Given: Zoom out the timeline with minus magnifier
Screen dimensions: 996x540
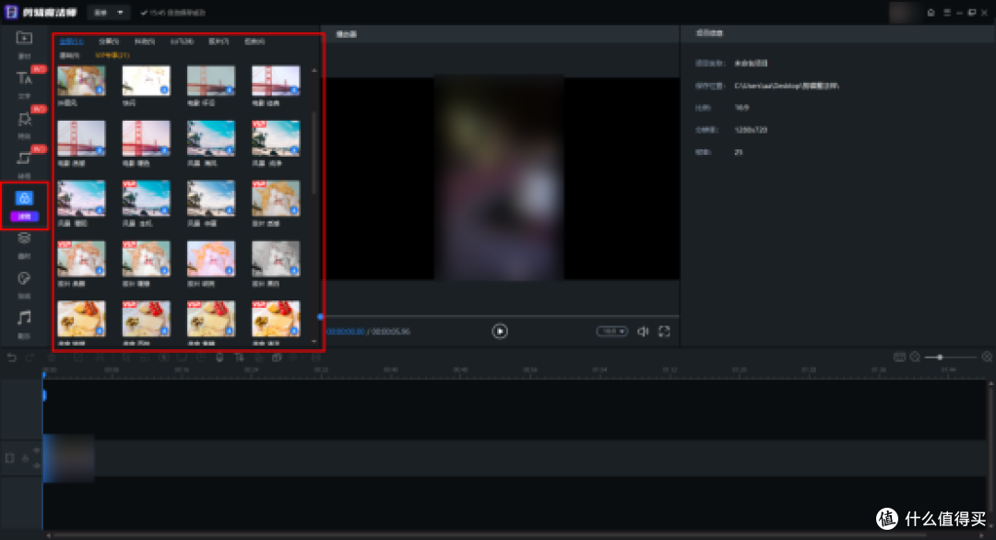Looking at the screenshot, I should [x=916, y=358].
